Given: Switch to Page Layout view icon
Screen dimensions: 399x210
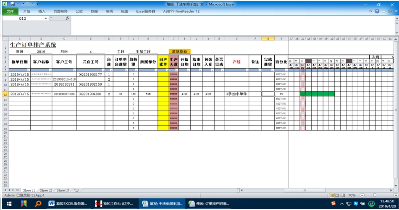Looking at the screenshot, I should coord(338,195).
